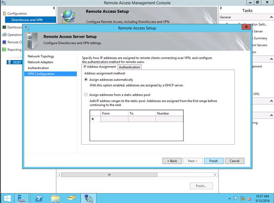274x203 pixels.
Task: Click the Dashboard icon in console
Action: 4,27
